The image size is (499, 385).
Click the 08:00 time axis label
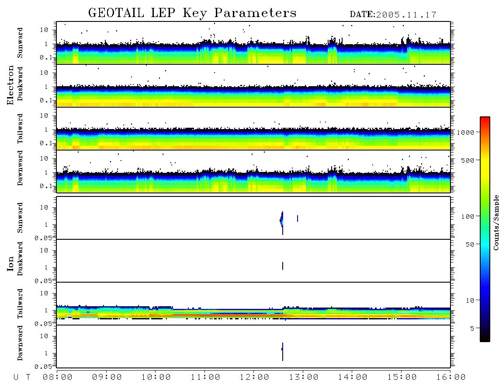(x=58, y=377)
